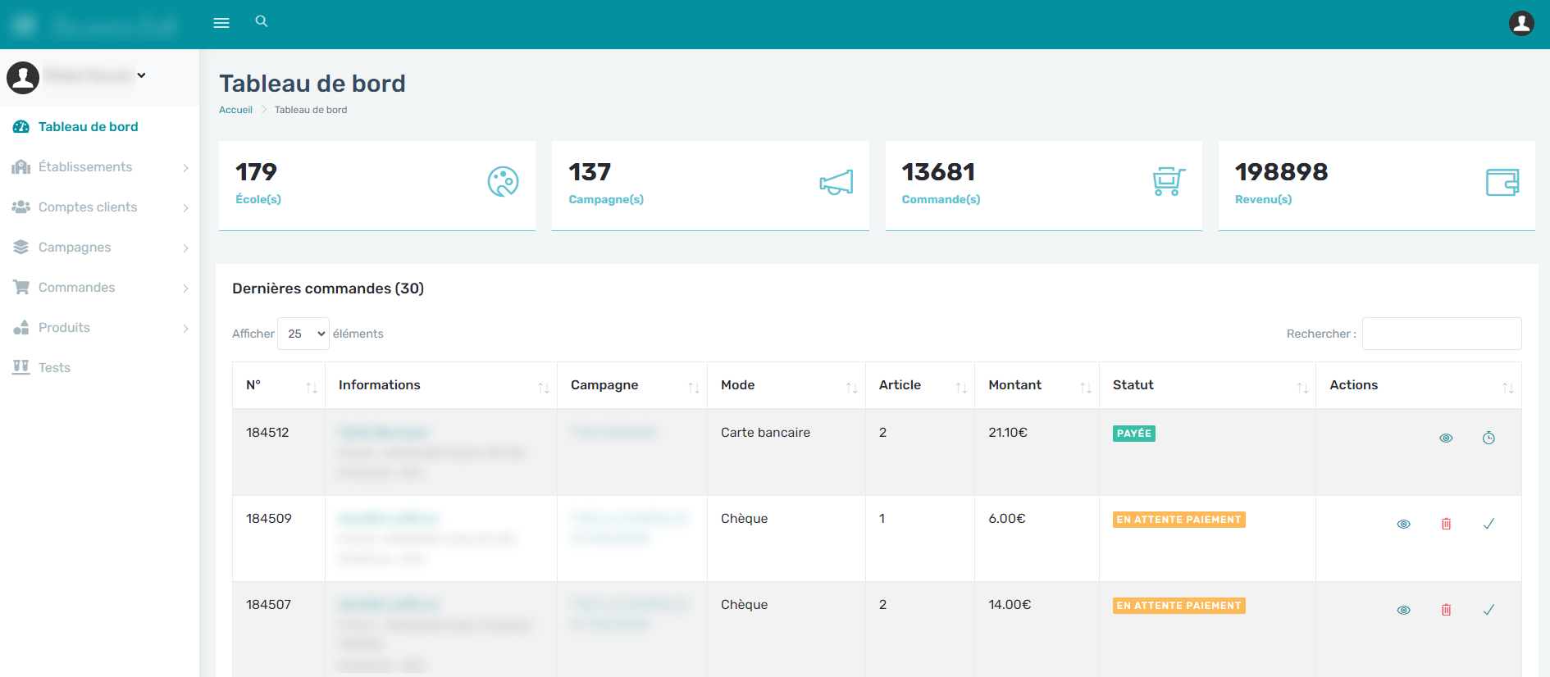
Task: Click the EN ATTENTE PAIEMENT badge for 184509
Action: [1178, 520]
